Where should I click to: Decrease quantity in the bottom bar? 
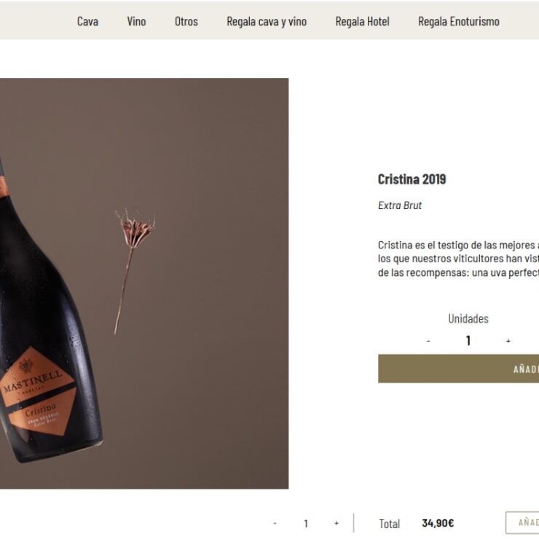[275, 523]
